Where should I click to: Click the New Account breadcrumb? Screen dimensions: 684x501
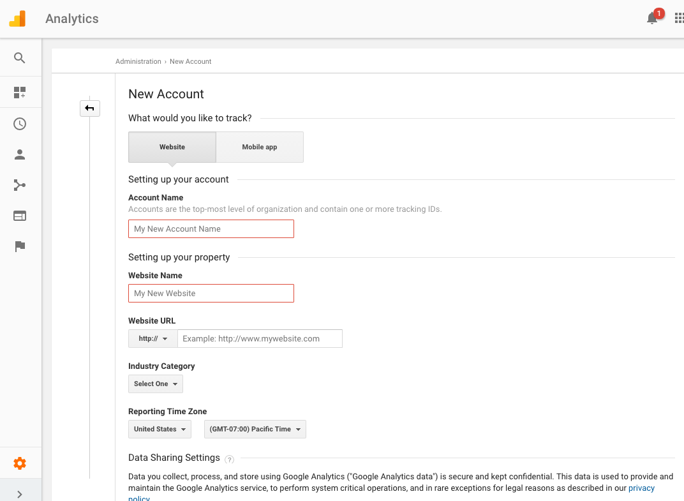tap(191, 61)
